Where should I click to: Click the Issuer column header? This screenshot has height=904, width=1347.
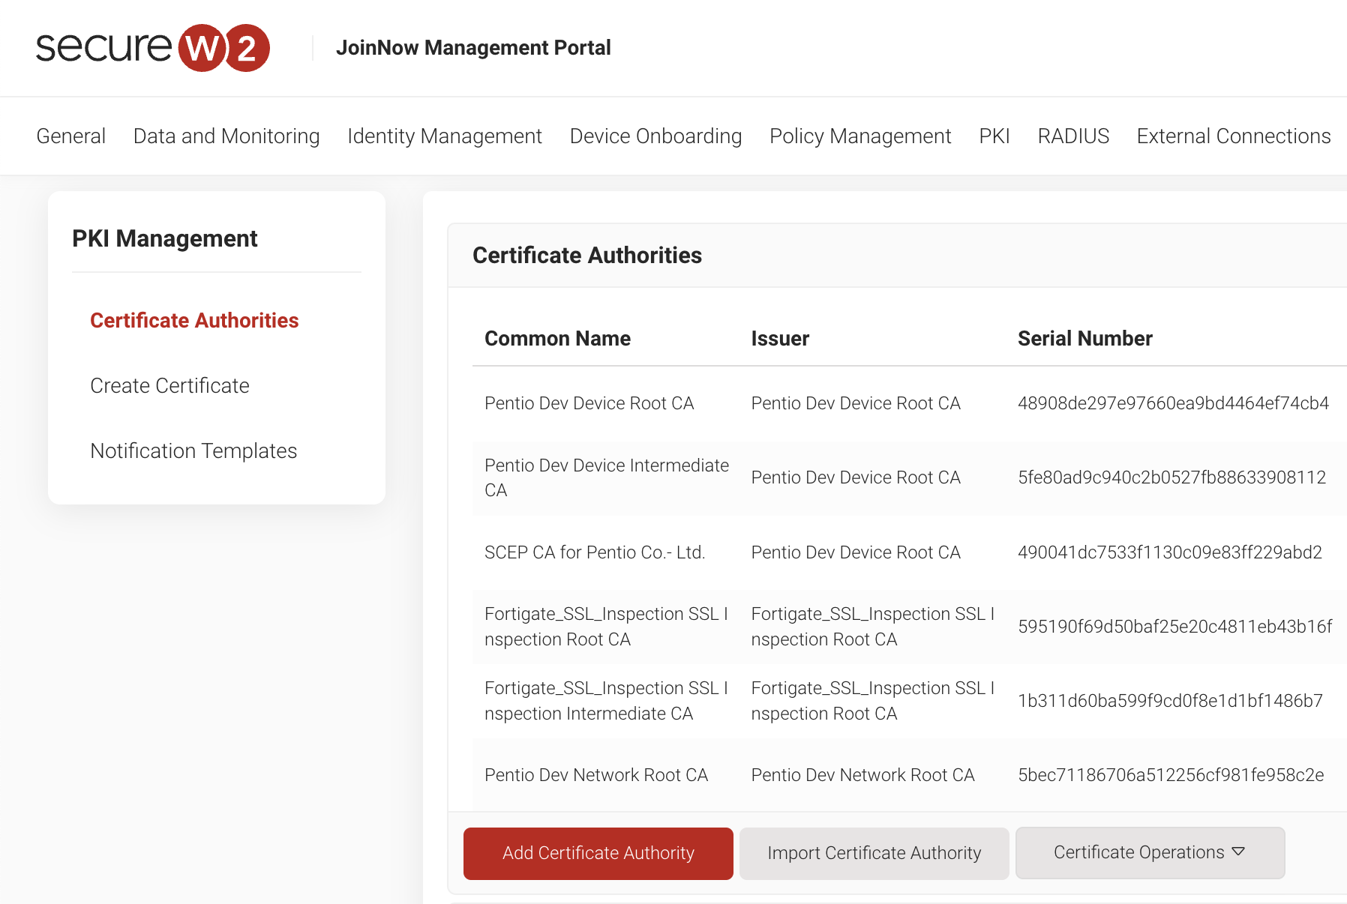[x=780, y=339]
